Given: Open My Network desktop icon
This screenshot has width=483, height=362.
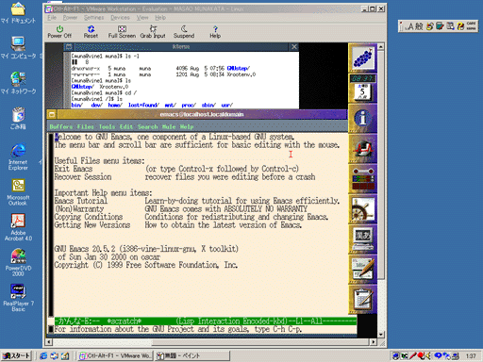Looking at the screenshot, I should [18, 83].
